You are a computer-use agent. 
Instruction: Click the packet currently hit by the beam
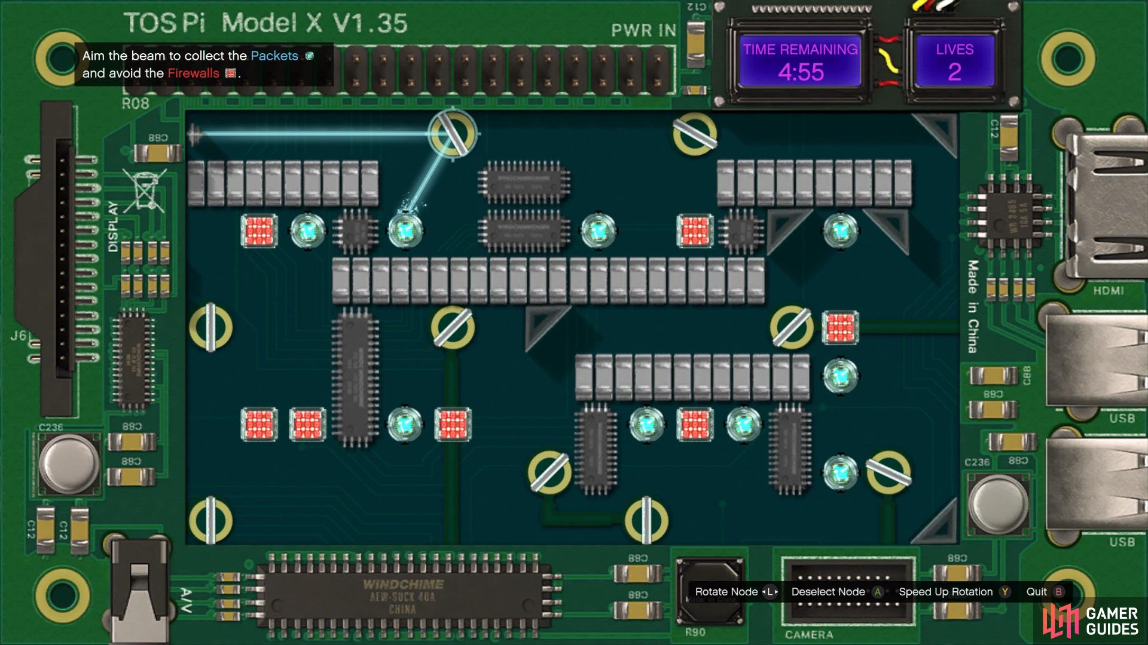click(x=405, y=231)
